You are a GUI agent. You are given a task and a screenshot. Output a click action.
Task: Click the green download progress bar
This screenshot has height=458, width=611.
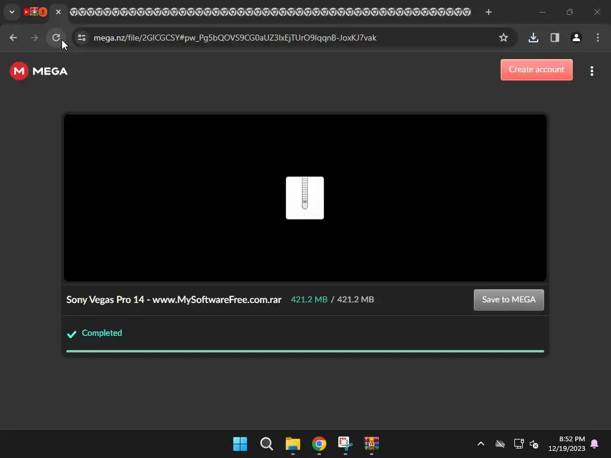coord(305,351)
